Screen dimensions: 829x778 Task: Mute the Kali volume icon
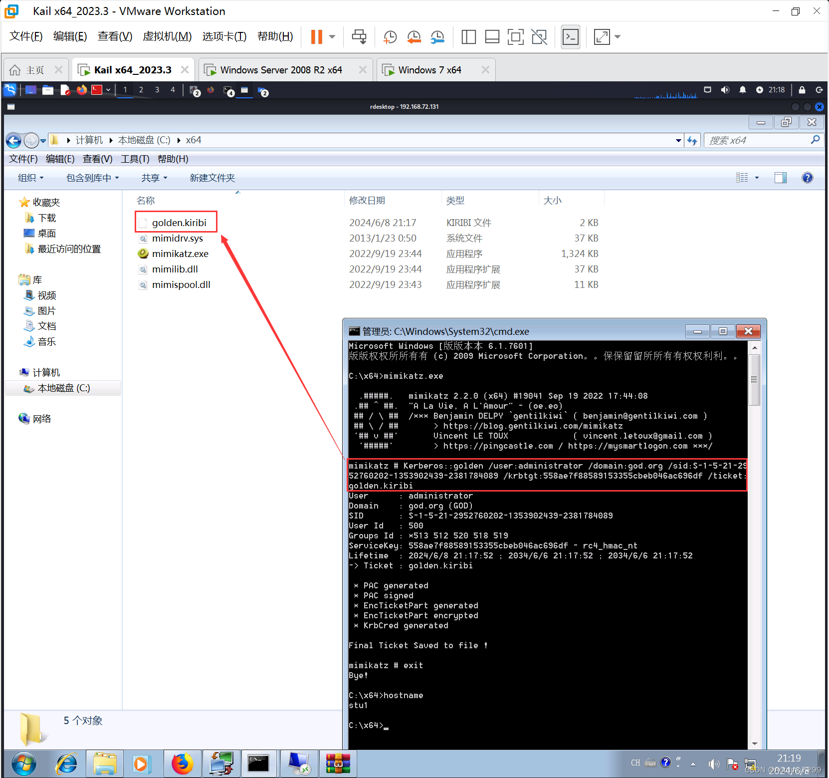pyautogui.click(x=725, y=90)
